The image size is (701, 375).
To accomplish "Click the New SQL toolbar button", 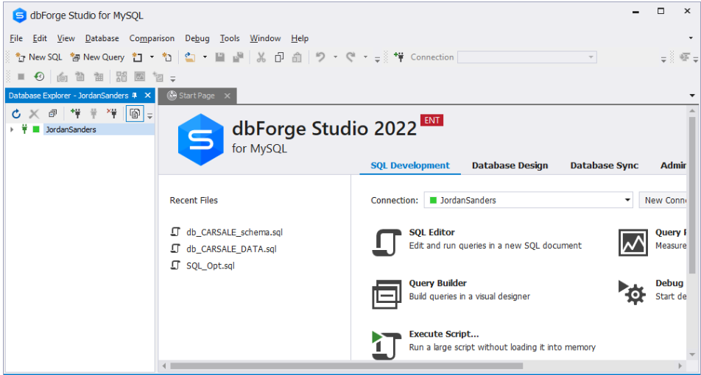I will point(39,57).
